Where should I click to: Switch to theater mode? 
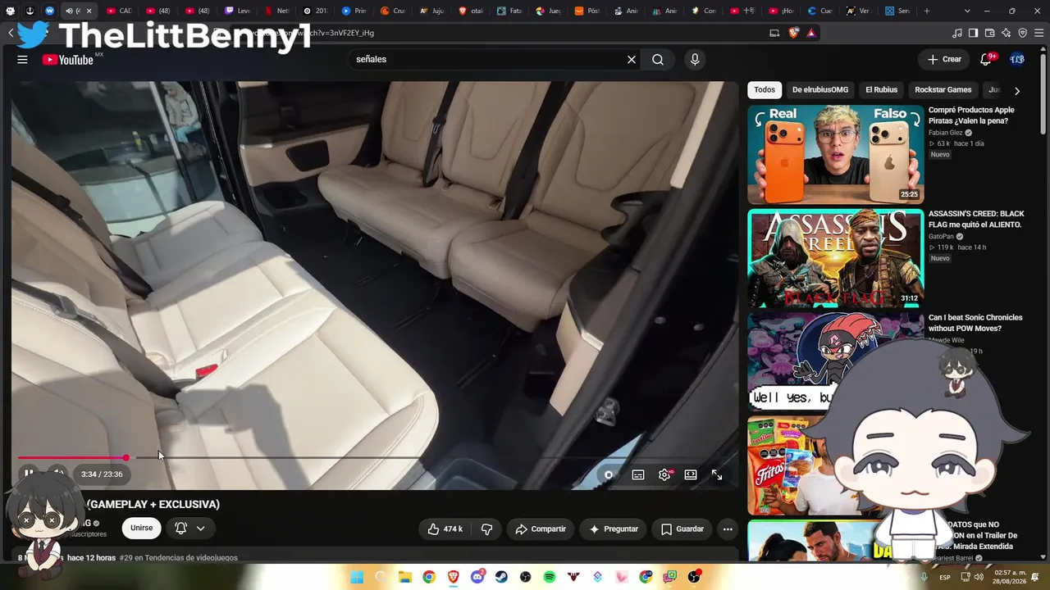click(x=691, y=474)
